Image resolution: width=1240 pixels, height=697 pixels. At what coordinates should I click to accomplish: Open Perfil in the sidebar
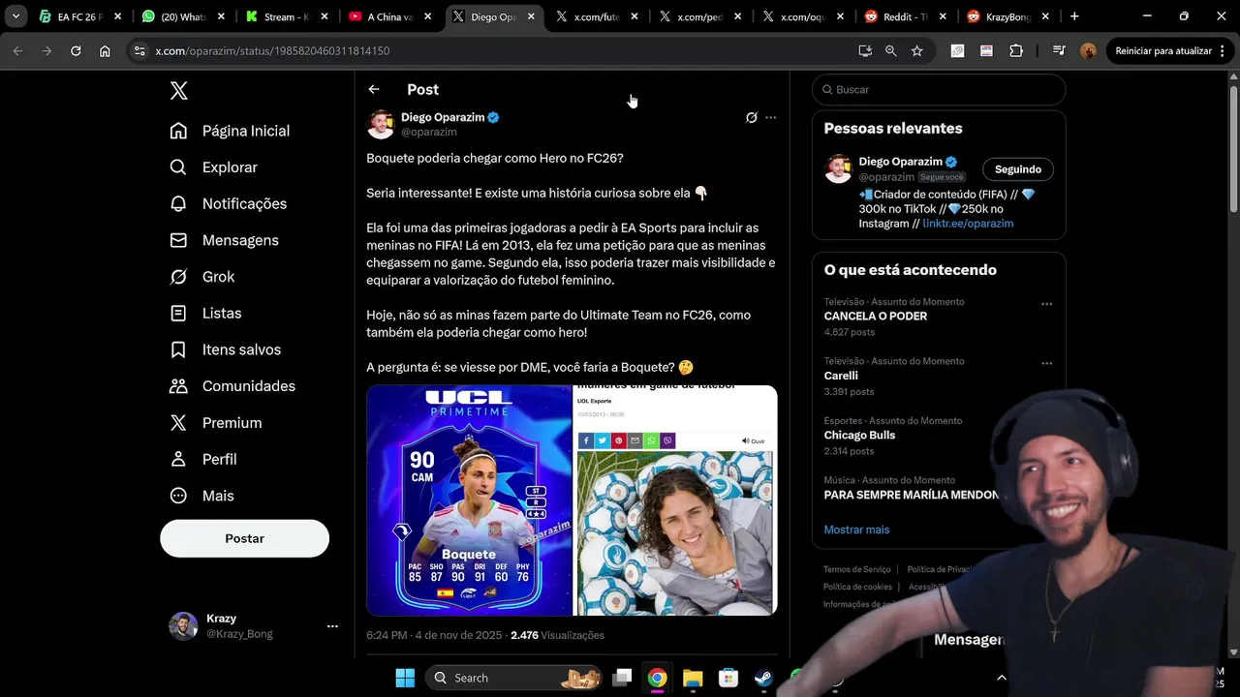click(x=203, y=459)
